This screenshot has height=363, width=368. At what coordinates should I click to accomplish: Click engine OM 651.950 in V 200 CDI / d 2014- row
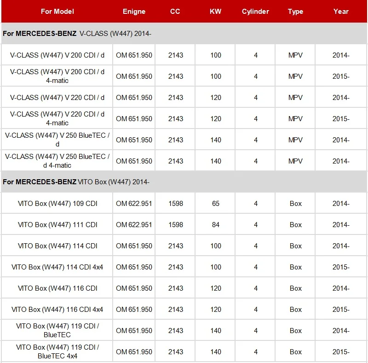pyautogui.click(x=134, y=55)
